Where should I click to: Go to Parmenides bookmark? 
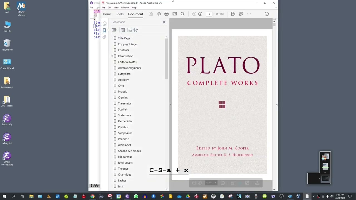(125, 121)
